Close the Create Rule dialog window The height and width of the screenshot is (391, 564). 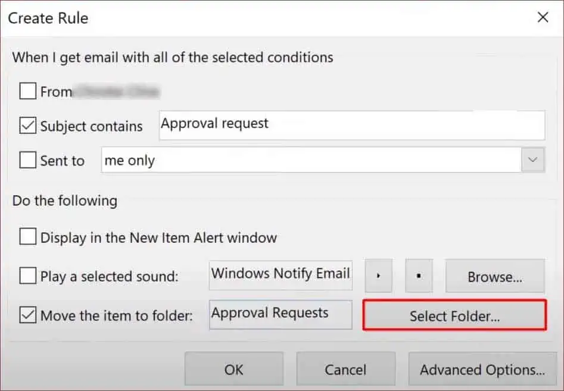(543, 17)
